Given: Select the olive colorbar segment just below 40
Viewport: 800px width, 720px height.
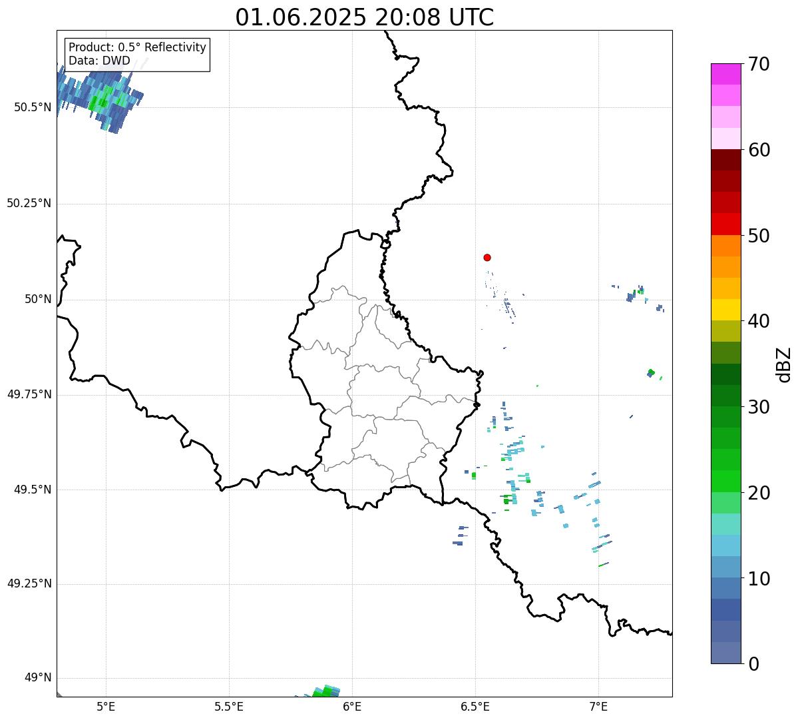Looking at the screenshot, I should click(x=725, y=331).
